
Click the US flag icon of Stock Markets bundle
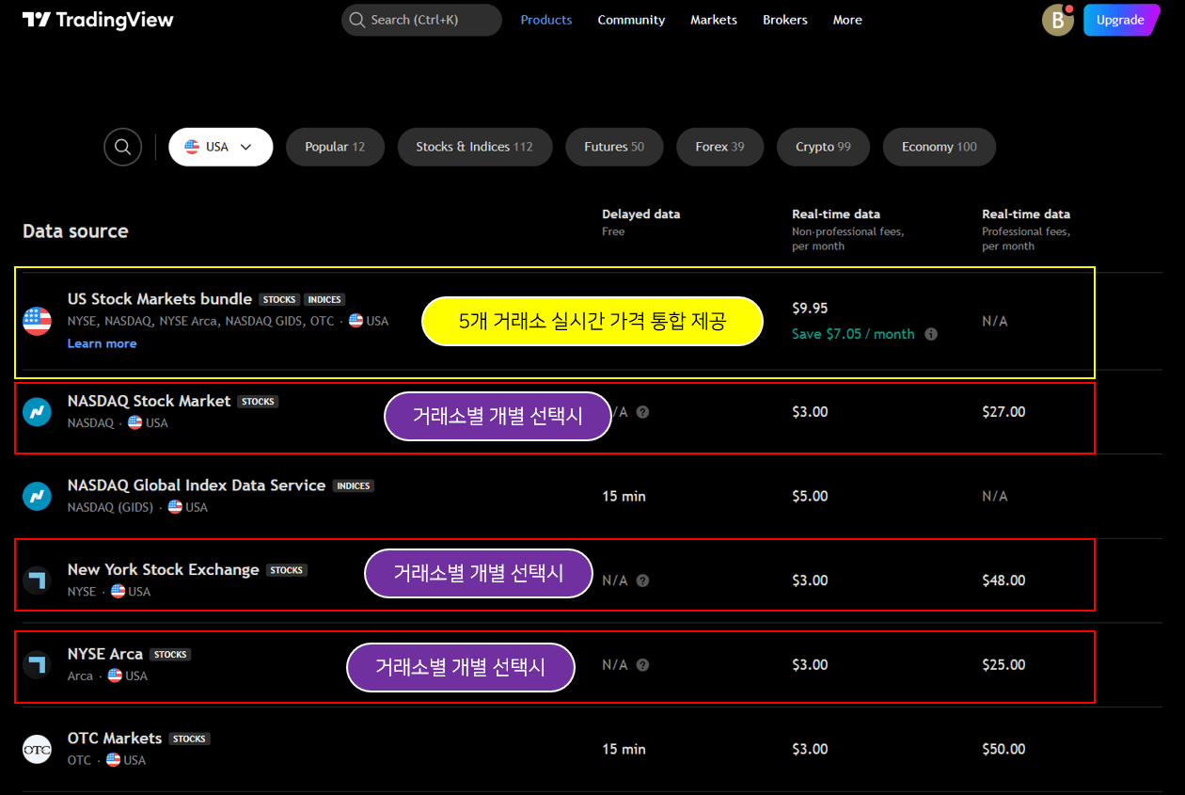[37, 321]
